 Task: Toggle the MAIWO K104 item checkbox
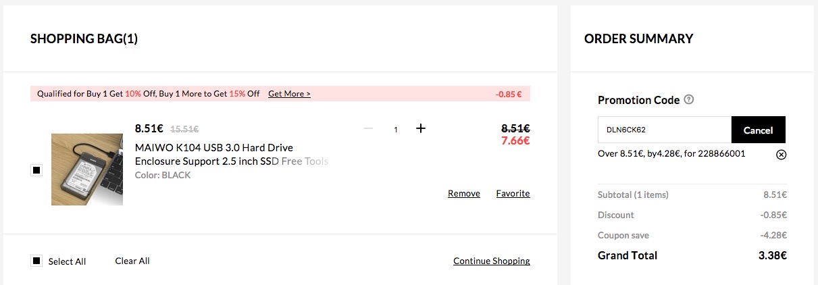pos(36,170)
